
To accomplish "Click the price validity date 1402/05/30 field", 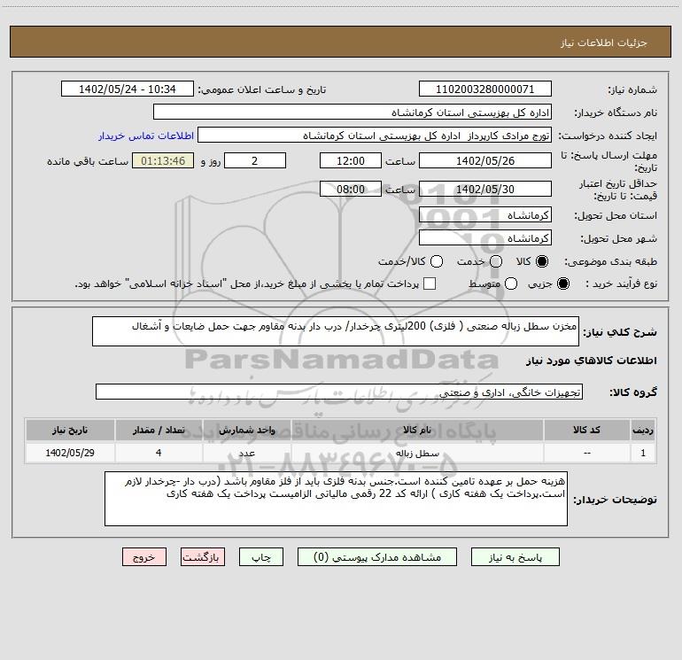I will click(x=485, y=189).
